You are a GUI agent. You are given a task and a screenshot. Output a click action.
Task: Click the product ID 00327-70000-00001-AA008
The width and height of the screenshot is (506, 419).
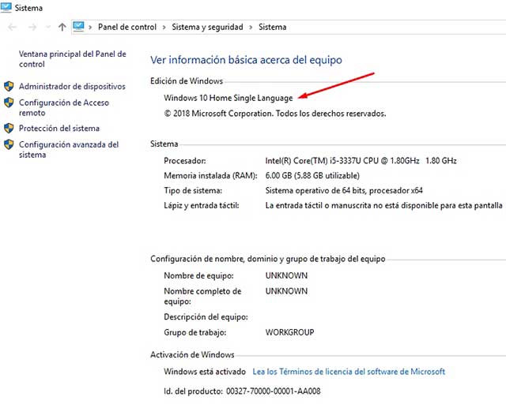(274, 391)
